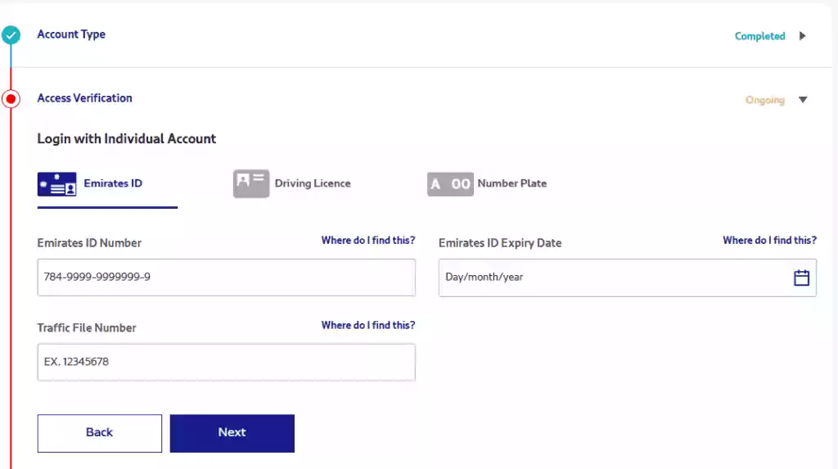Click the Next button
This screenshot has width=838, height=469.
click(232, 433)
